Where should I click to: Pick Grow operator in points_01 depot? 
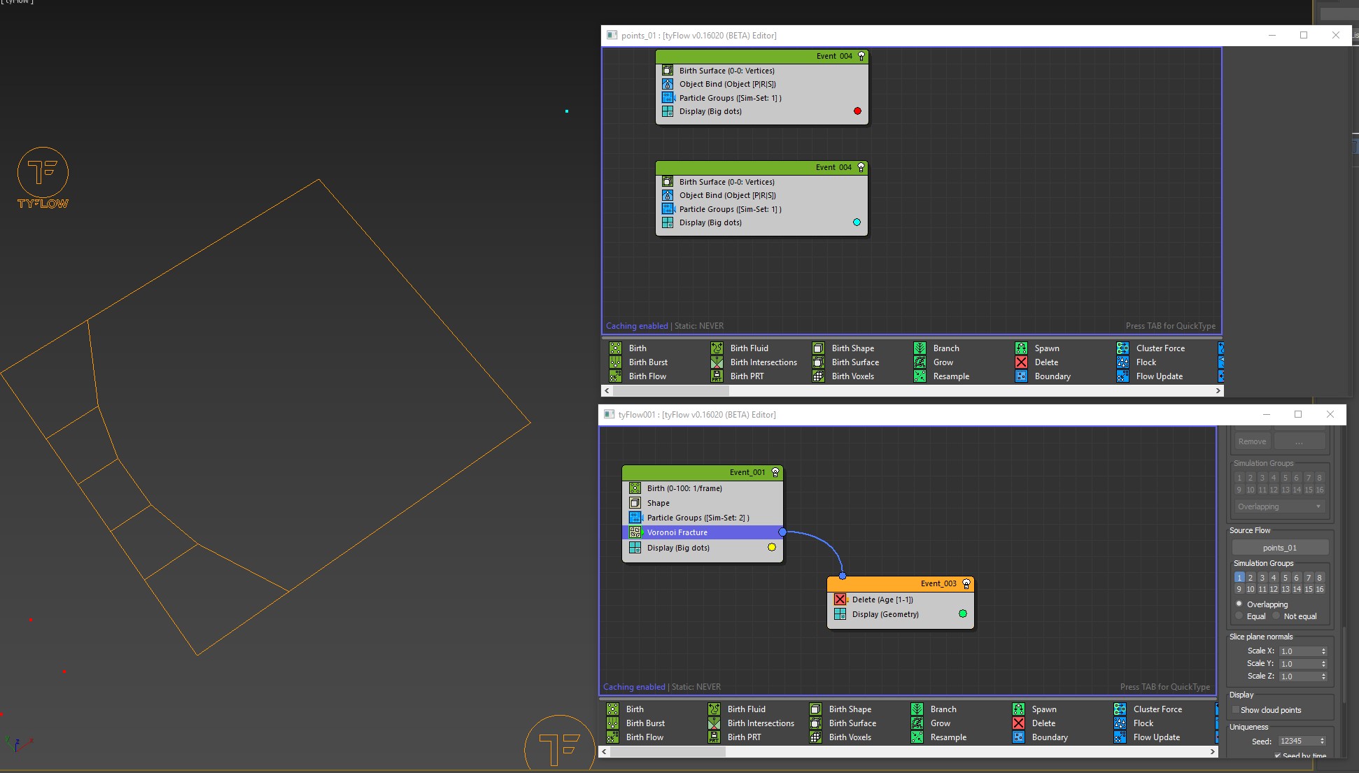coord(934,362)
